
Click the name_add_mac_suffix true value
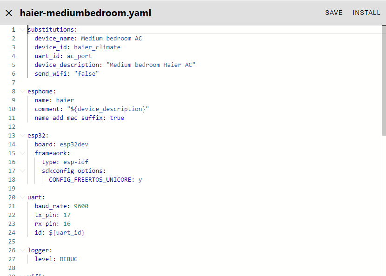[x=117, y=118]
